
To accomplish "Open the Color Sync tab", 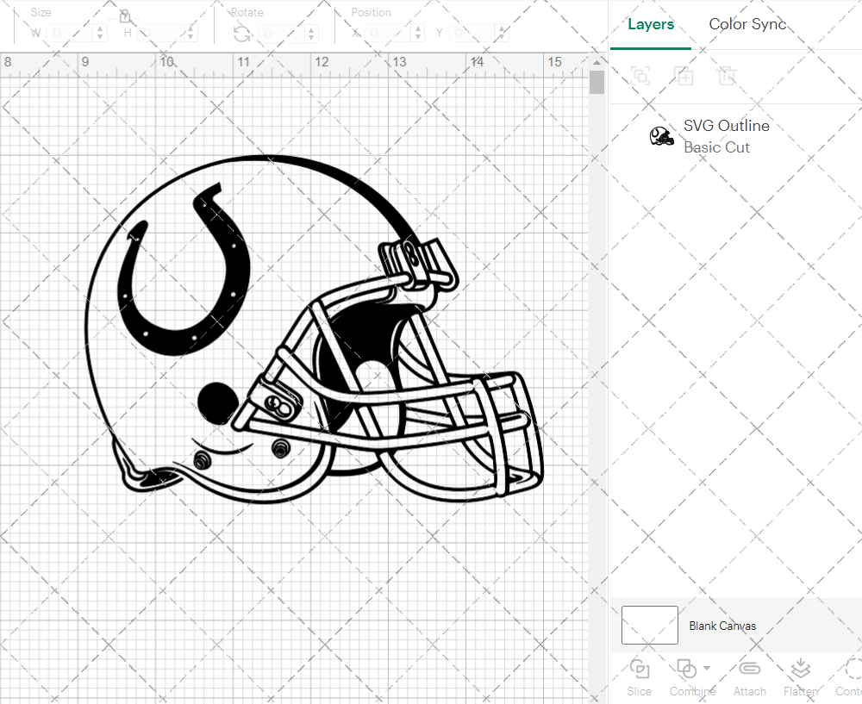I will pyautogui.click(x=747, y=24).
